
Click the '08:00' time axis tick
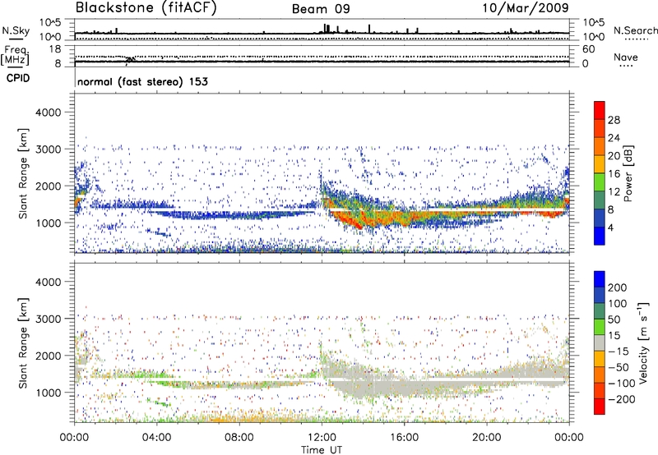click(x=239, y=438)
